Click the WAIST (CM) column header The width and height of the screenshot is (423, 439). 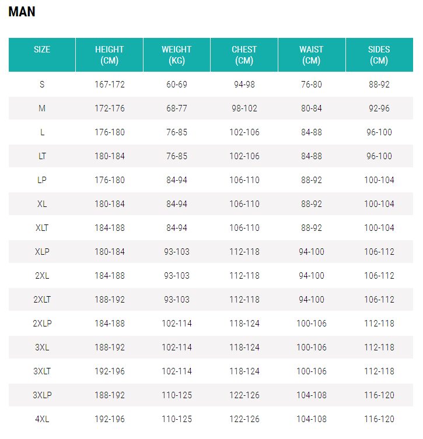[x=312, y=55]
